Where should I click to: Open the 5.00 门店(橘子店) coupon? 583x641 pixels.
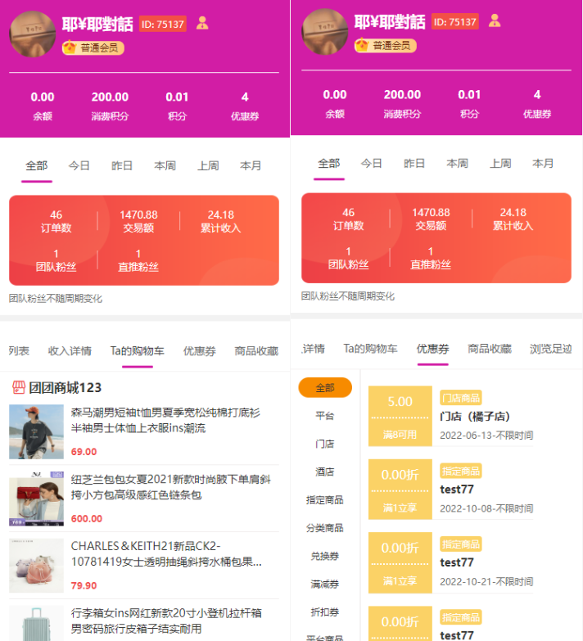[450, 416]
